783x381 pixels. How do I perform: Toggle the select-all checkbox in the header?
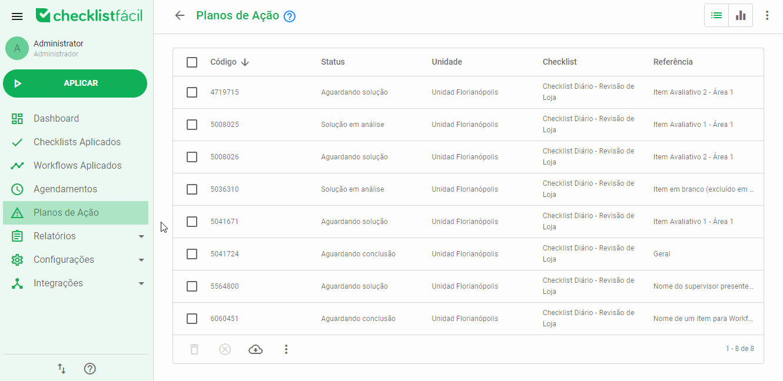click(192, 62)
